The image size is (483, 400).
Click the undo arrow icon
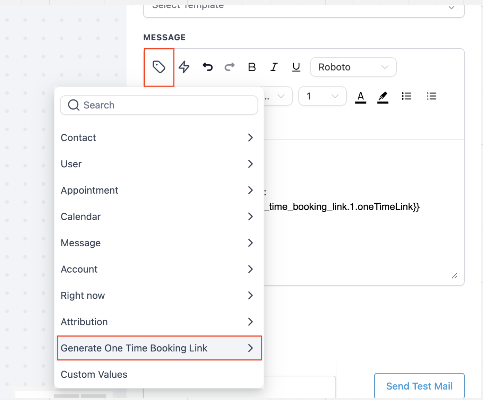pyautogui.click(x=208, y=67)
